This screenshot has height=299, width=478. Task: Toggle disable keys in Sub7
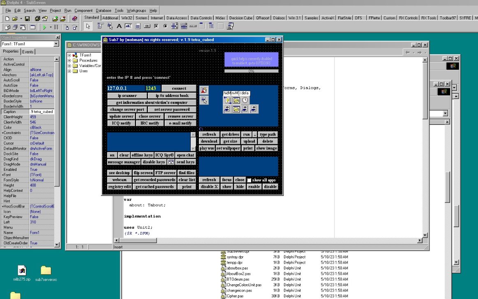click(153, 162)
